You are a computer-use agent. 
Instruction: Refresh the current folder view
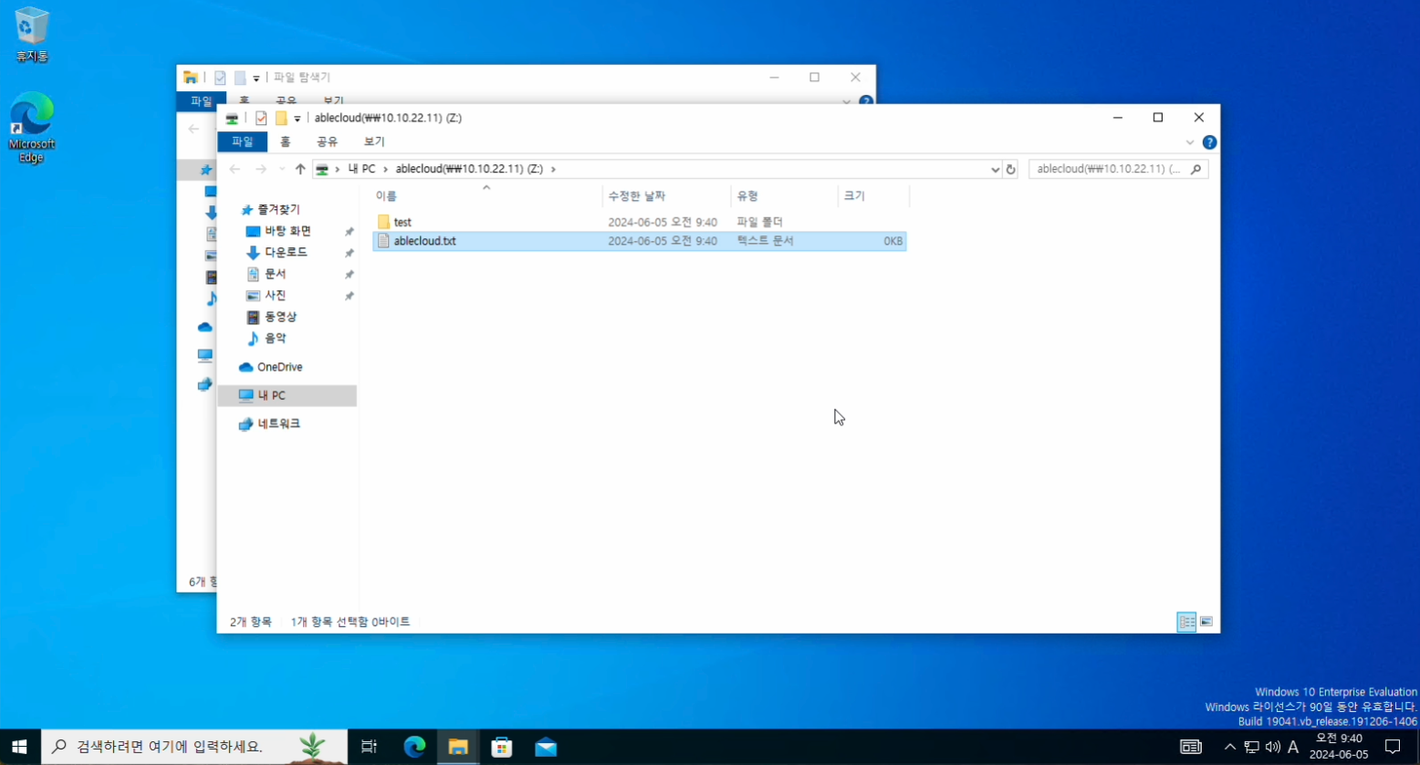point(1010,169)
